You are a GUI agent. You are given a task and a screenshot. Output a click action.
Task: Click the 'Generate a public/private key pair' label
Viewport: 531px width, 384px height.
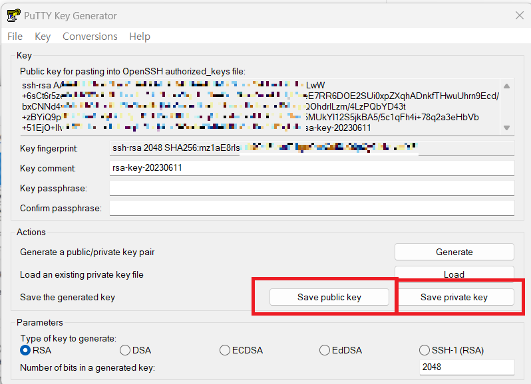(87, 252)
